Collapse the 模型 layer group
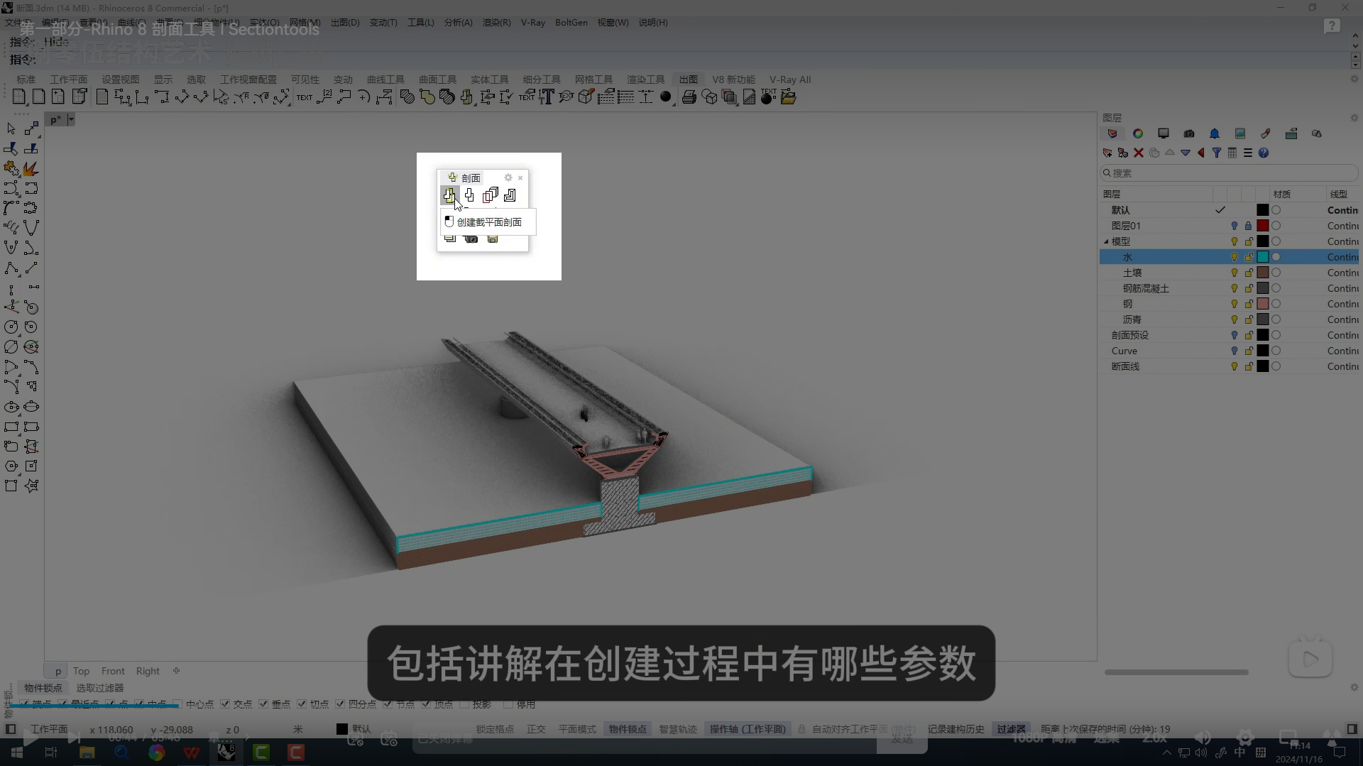The image size is (1363, 766). [x=1106, y=241]
